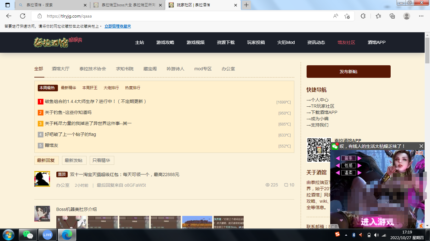Click the browser refresh icon
Viewport: 430px width, 241px height.
point(23,16)
